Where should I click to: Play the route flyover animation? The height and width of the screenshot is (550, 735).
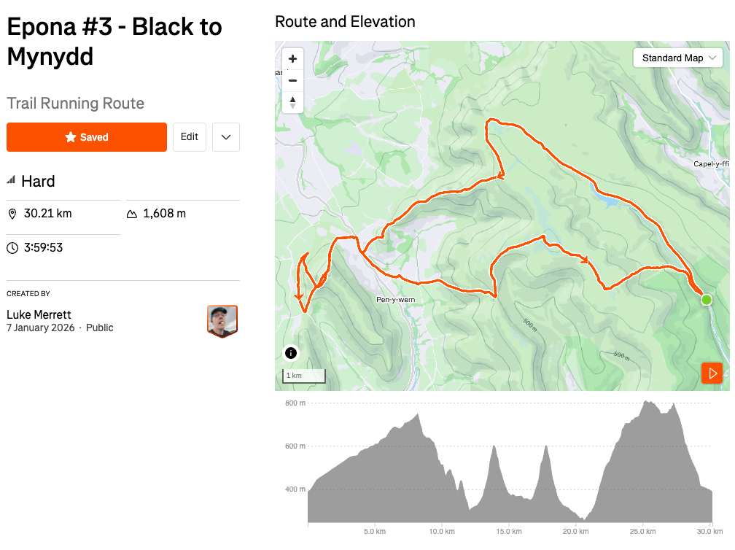712,373
